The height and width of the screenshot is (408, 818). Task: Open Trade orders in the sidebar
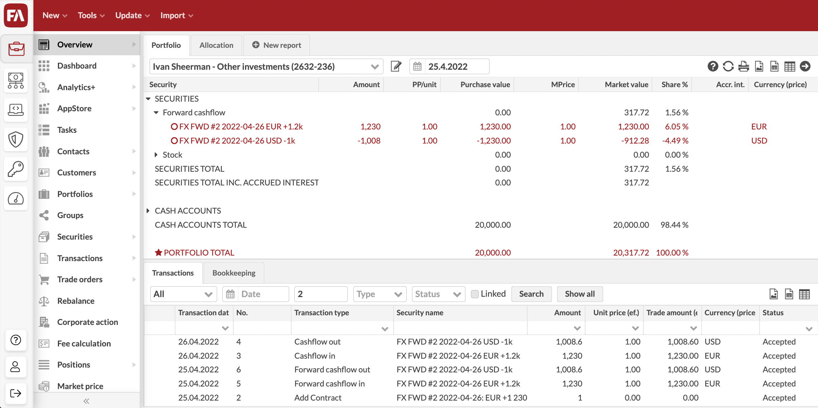(x=87, y=279)
